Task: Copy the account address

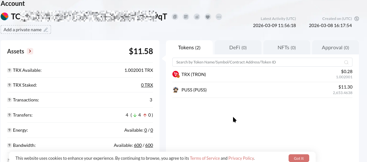Action: click(x=175, y=17)
